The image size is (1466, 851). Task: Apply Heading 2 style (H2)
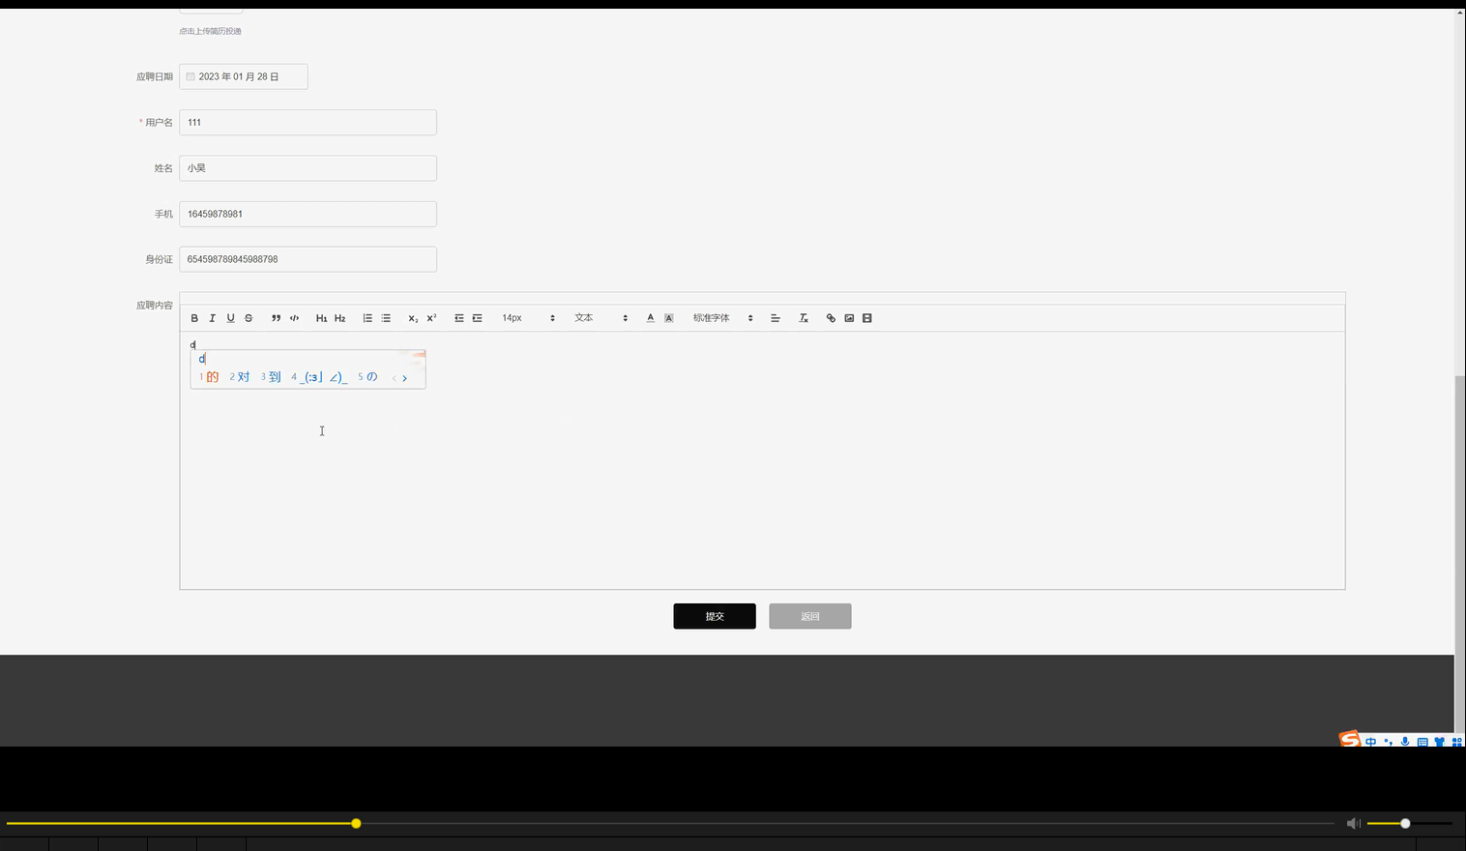click(339, 318)
